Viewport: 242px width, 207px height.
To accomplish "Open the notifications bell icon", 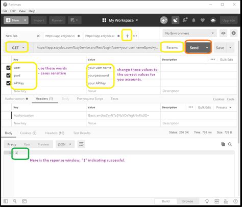I will point(193,20).
